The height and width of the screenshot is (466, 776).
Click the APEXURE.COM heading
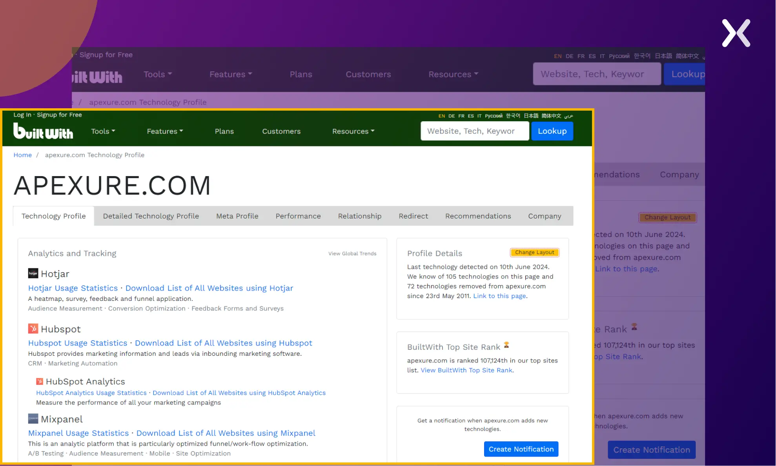click(x=113, y=186)
